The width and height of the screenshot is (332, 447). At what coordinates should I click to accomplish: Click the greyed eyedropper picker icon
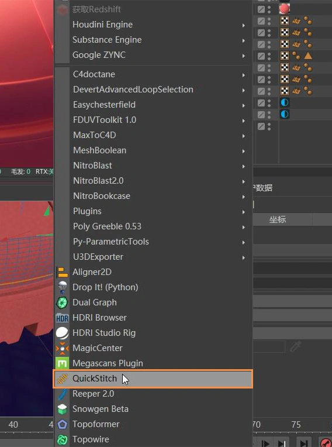(x=296, y=346)
